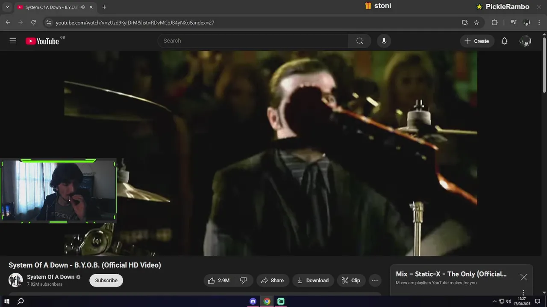547x307 pixels.
Task: Open the System Of A Down channel name
Action: pos(50,277)
